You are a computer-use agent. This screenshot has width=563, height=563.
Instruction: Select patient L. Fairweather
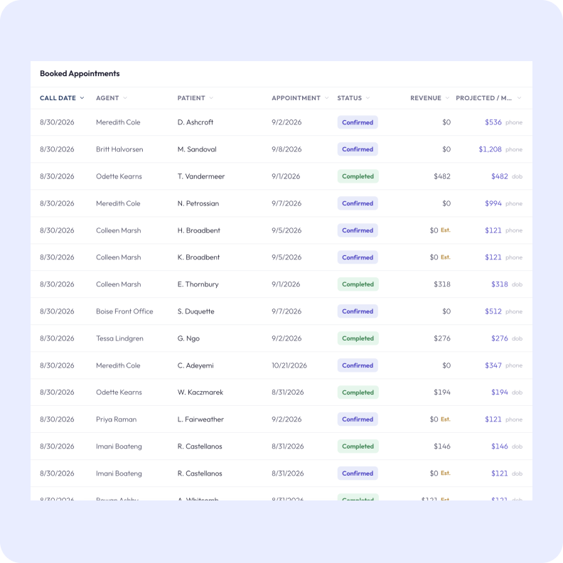(x=200, y=419)
